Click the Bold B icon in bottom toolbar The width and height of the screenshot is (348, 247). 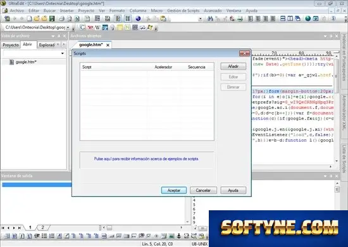(x=15, y=236)
